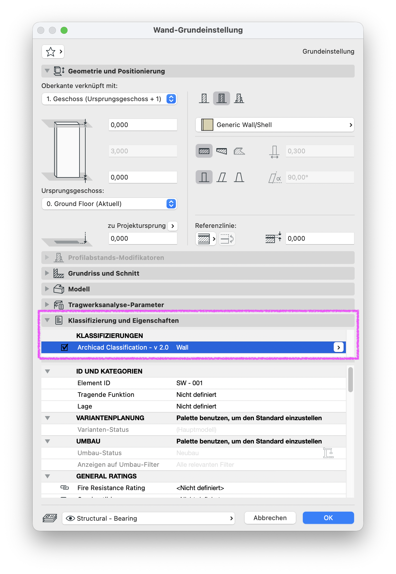Click the Modell panel icon
The width and height of the screenshot is (396, 574).
59,289
